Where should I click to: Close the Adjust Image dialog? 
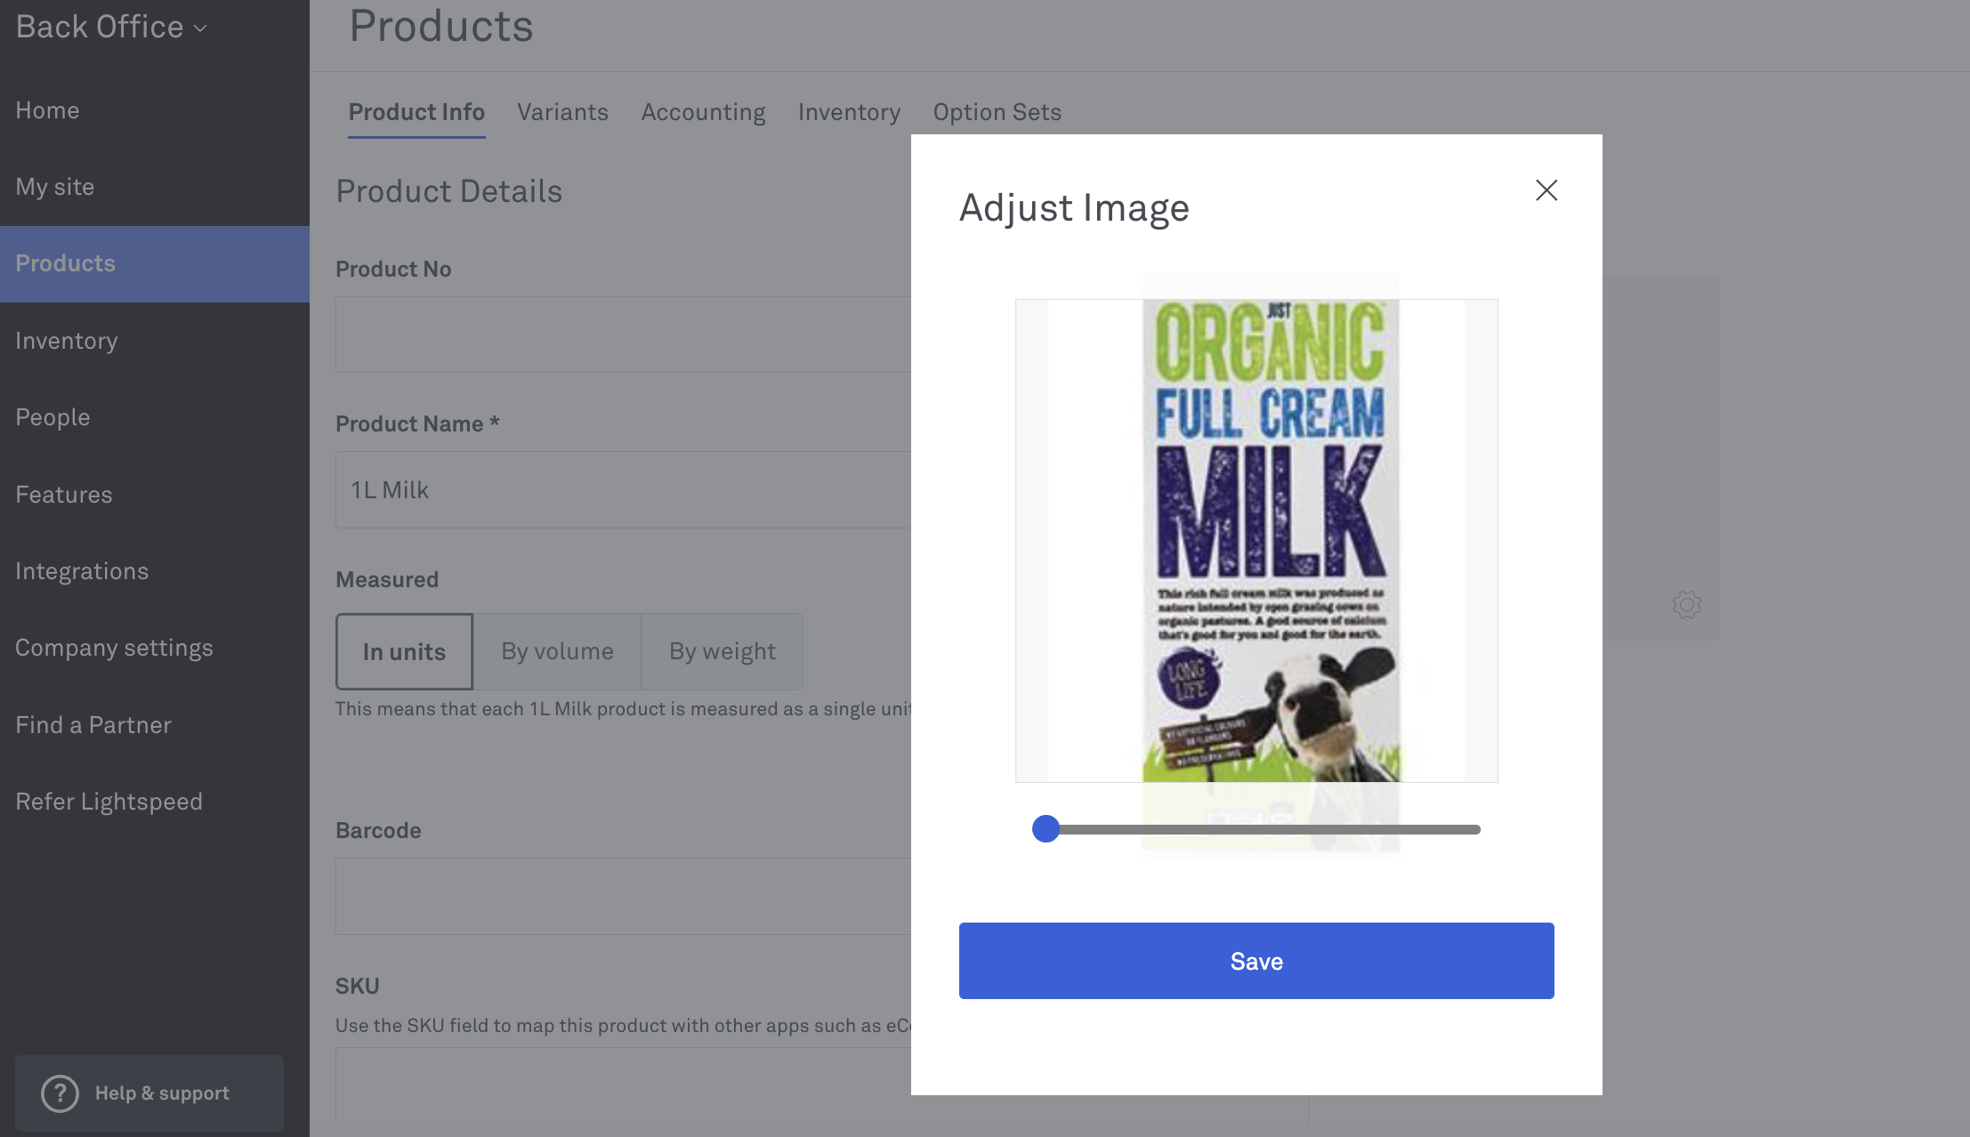(1546, 190)
